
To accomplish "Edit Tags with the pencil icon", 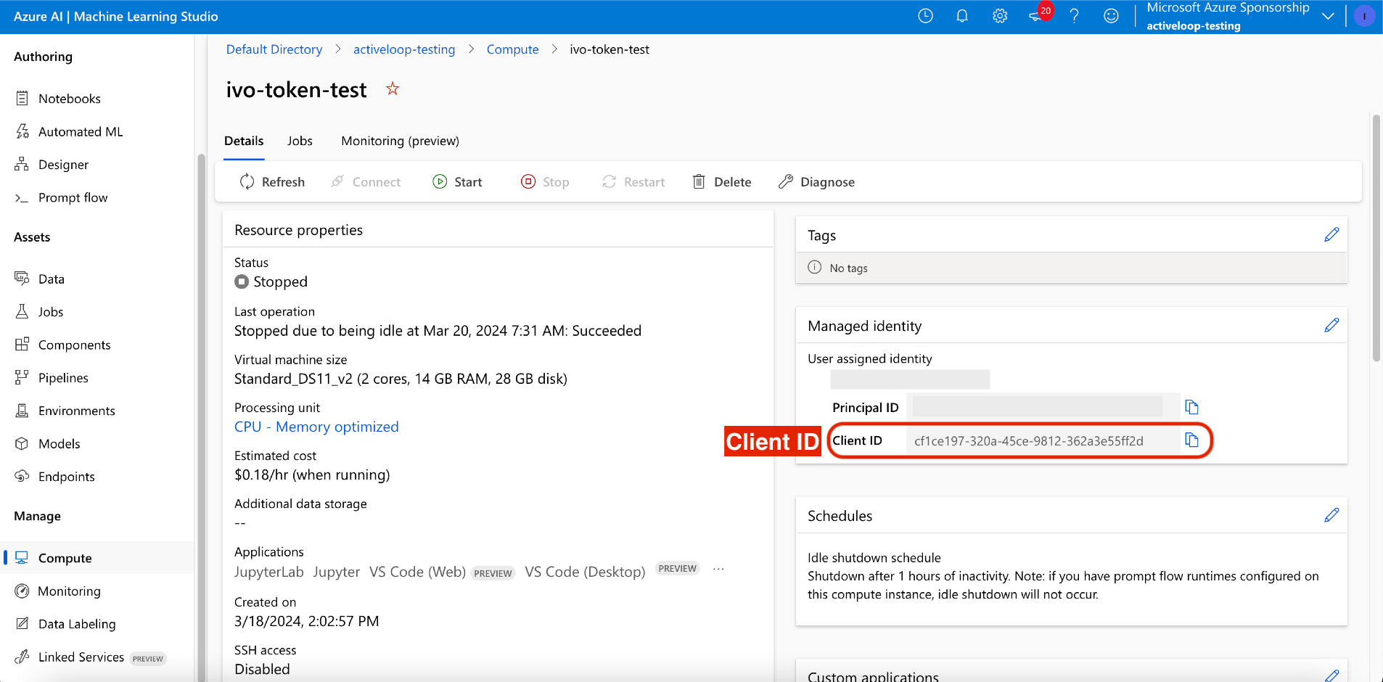I will coord(1331,235).
